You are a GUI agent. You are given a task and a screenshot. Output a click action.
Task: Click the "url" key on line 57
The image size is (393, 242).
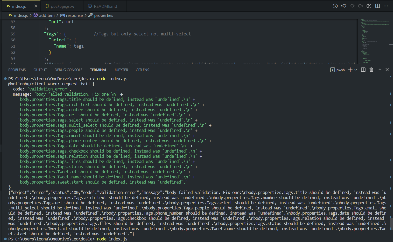click(55, 21)
